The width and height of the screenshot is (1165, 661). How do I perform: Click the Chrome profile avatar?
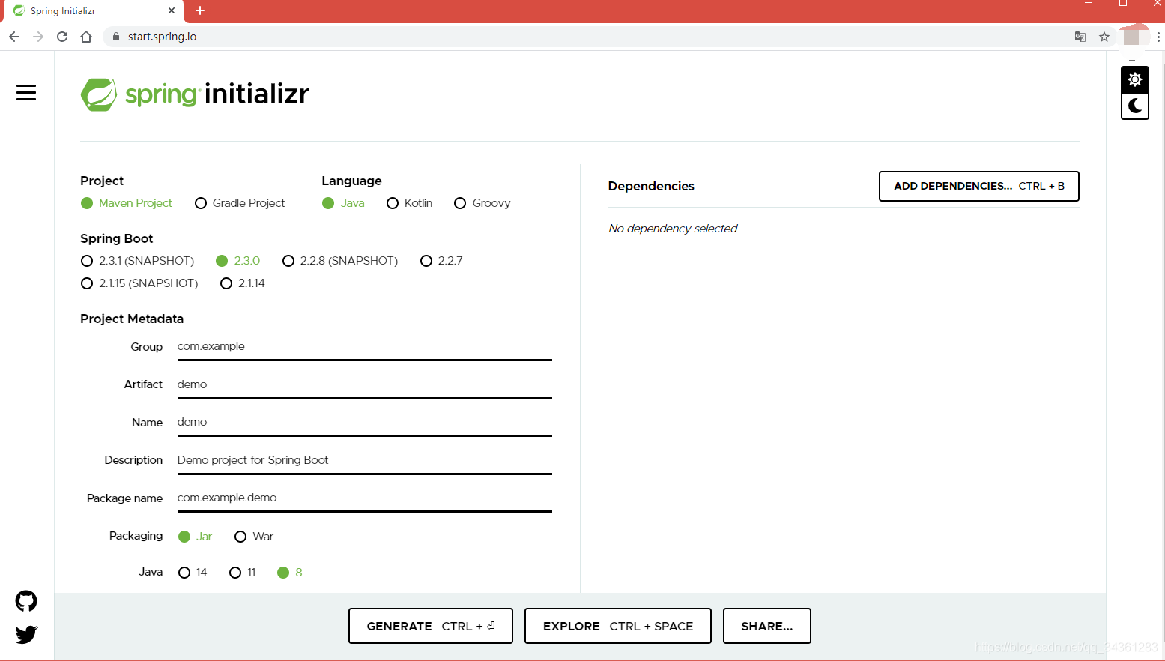(1132, 37)
